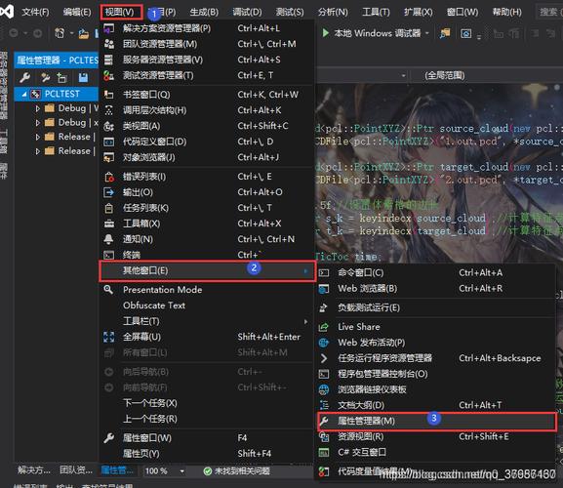Click the 属性窗口 wrench icon

pyautogui.click(x=108, y=438)
